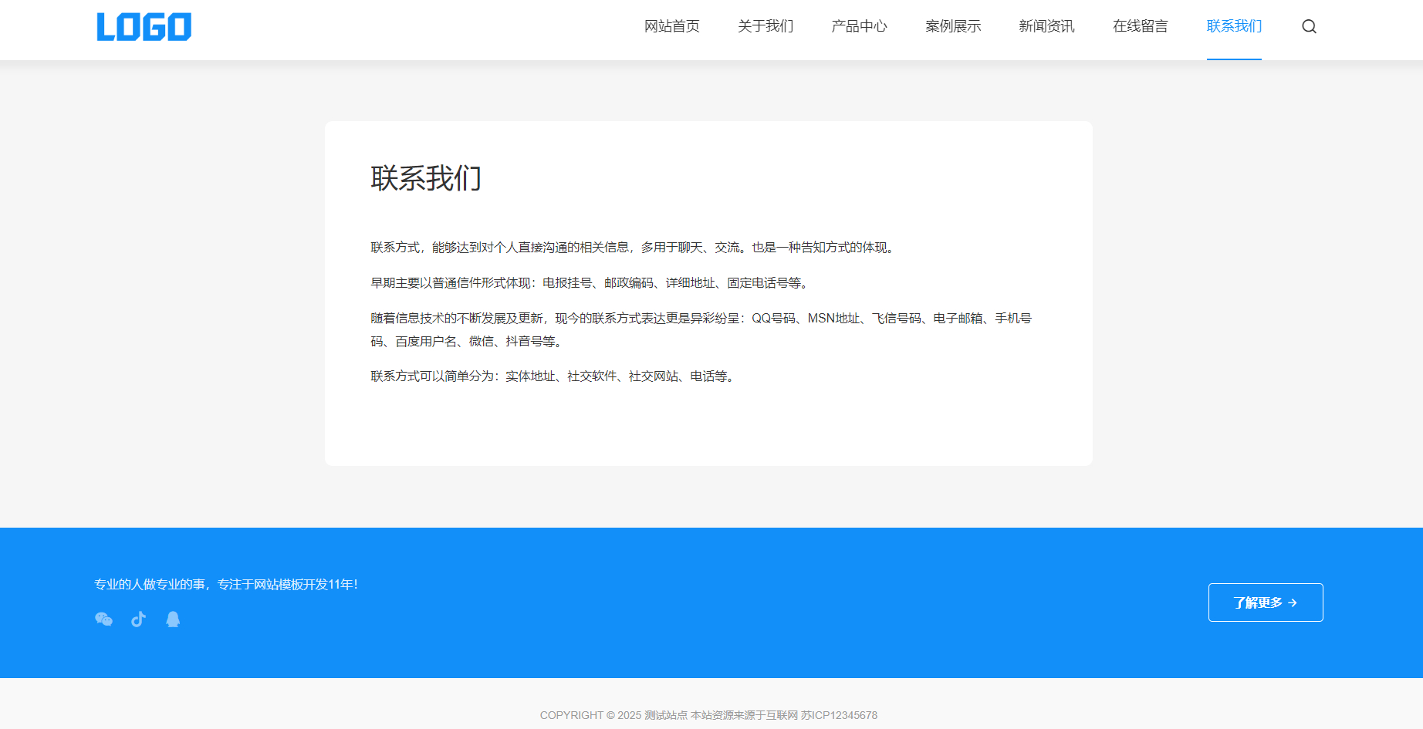Click the blue LOGO image
1423x729 pixels.
[x=144, y=27]
